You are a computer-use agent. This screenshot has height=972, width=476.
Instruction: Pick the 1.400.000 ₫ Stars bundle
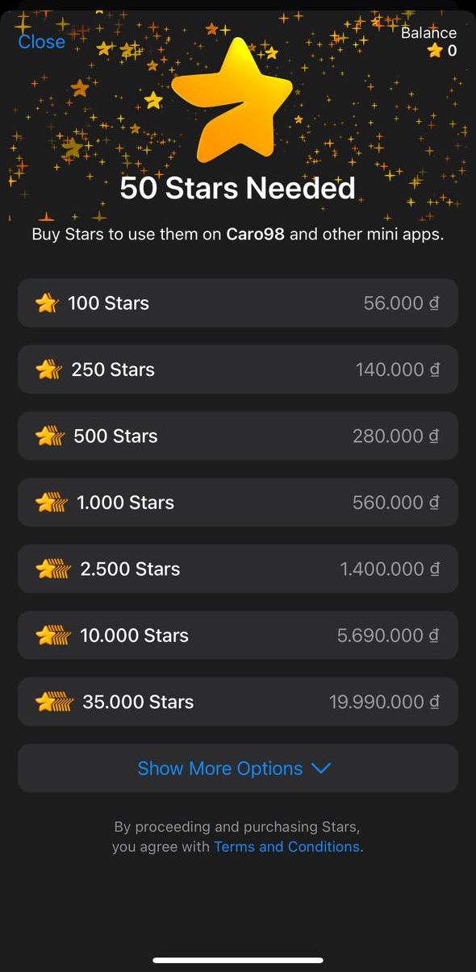[238, 569]
